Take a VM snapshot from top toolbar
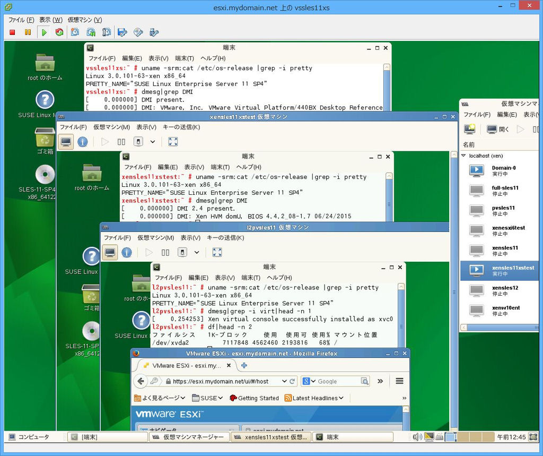Image resolution: width=543 pixels, height=456 pixels. [x=75, y=32]
